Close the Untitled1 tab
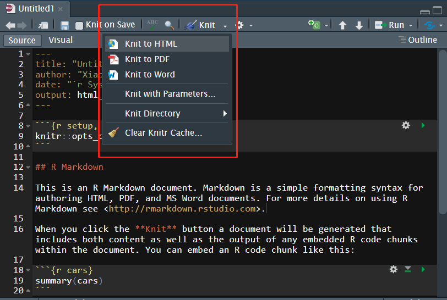Image resolution: width=447 pixels, height=300 pixels. [60, 9]
